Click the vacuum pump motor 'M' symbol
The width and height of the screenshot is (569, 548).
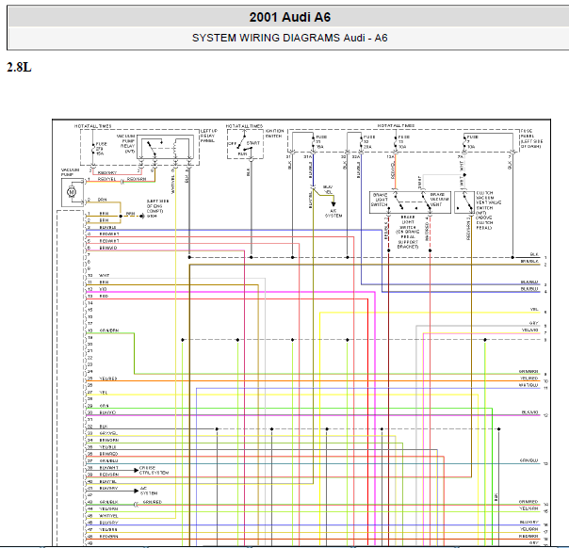click(72, 192)
